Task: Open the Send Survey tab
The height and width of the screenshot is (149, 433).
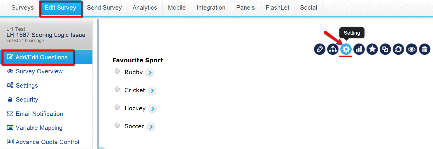Action: pos(104,8)
